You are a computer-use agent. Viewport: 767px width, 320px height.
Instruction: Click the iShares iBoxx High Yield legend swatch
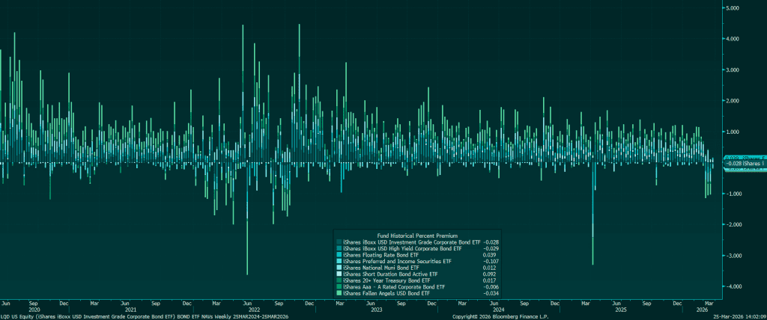coord(339,248)
